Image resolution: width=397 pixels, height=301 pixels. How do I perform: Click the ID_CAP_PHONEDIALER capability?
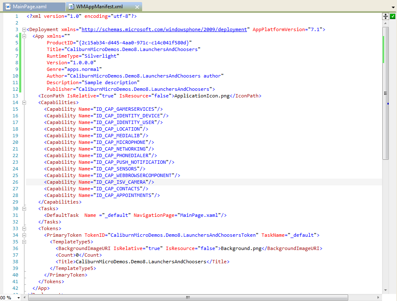[x=101, y=155]
